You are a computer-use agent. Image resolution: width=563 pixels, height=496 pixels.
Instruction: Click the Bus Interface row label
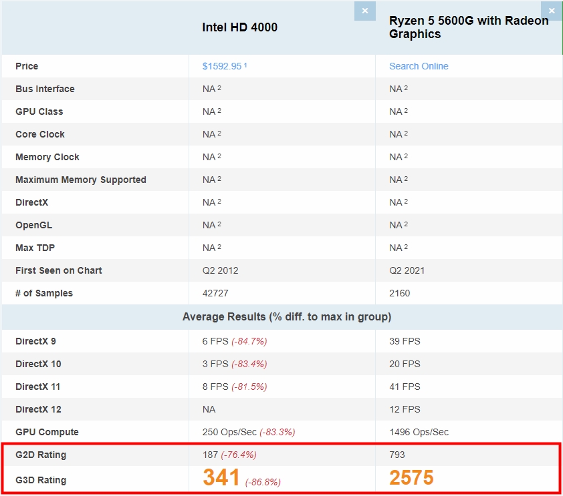click(x=45, y=89)
